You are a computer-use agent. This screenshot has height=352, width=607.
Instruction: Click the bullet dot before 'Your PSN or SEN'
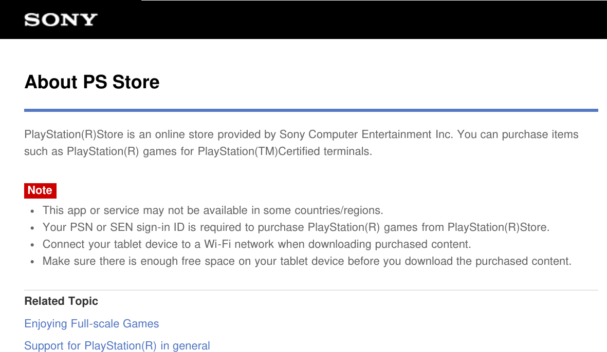pyautogui.click(x=32, y=228)
